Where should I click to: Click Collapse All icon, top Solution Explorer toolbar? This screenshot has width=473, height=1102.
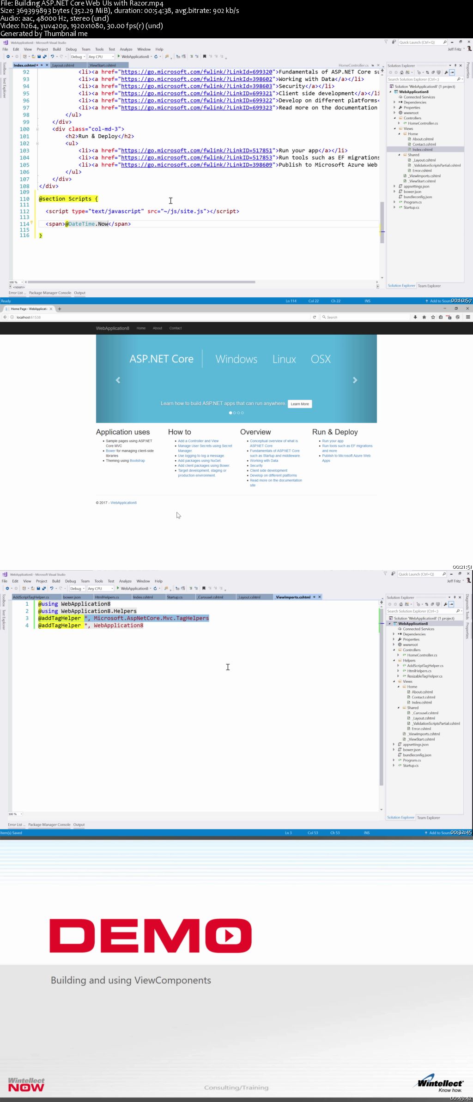pyautogui.click(x=433, y=72)
